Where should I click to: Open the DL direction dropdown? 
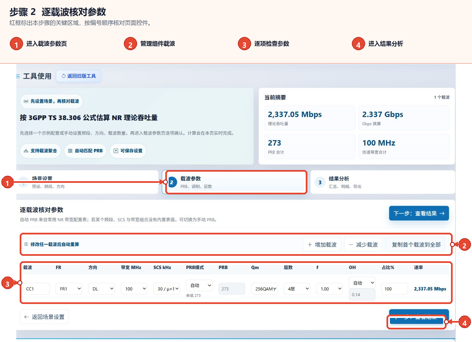(x=101, y=289)
